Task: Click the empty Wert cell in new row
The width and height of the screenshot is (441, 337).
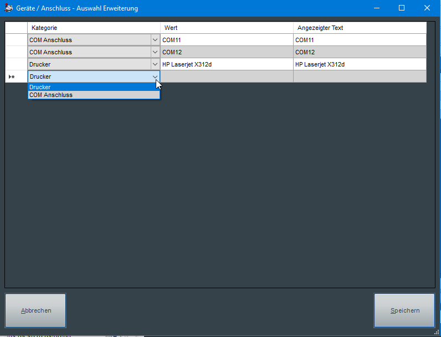Action: pyautogui.click(x=226, y=76)
